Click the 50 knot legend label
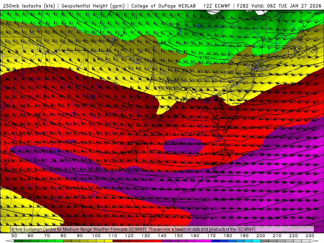Image resolution: width=324 pixels, height=243 pixels. point(14,236)
